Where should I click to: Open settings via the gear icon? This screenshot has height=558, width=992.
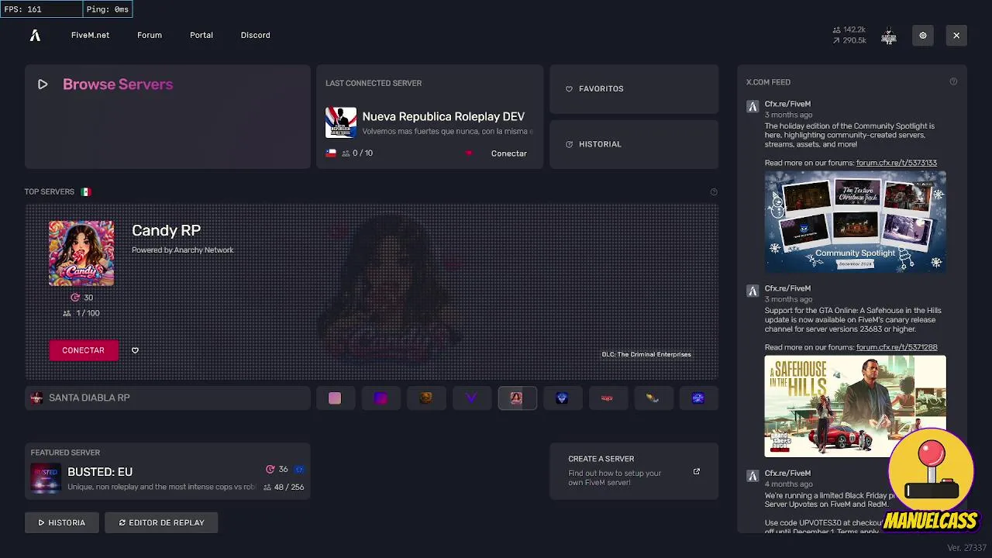point(922,35)
